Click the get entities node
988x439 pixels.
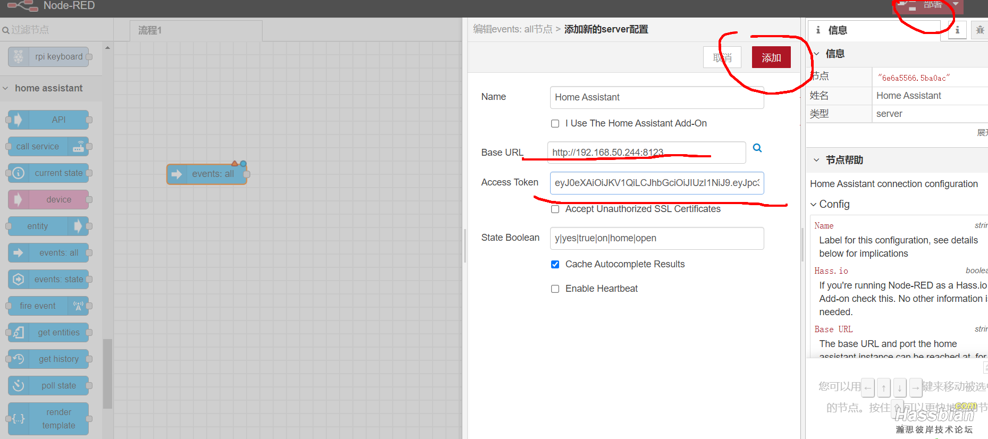point(49,332)
